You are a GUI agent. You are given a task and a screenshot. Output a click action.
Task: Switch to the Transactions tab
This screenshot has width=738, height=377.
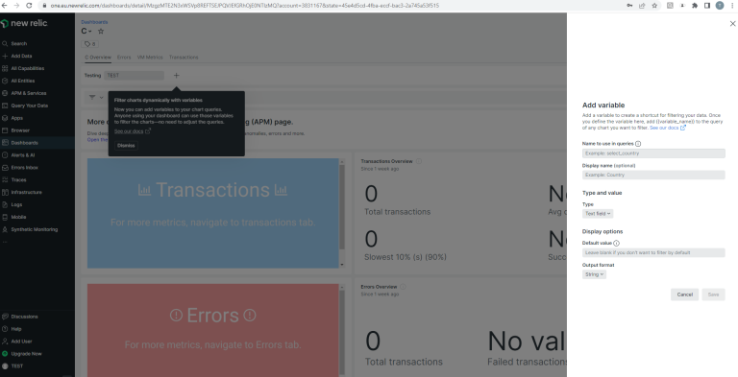[x=184, y=58]
